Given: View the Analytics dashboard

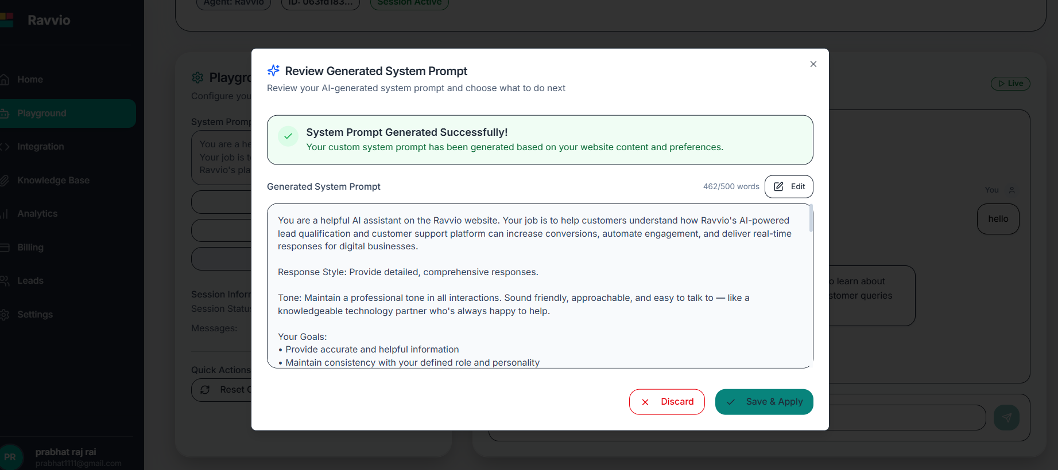Looking at the screenshot, I should [x=38, y=213].
